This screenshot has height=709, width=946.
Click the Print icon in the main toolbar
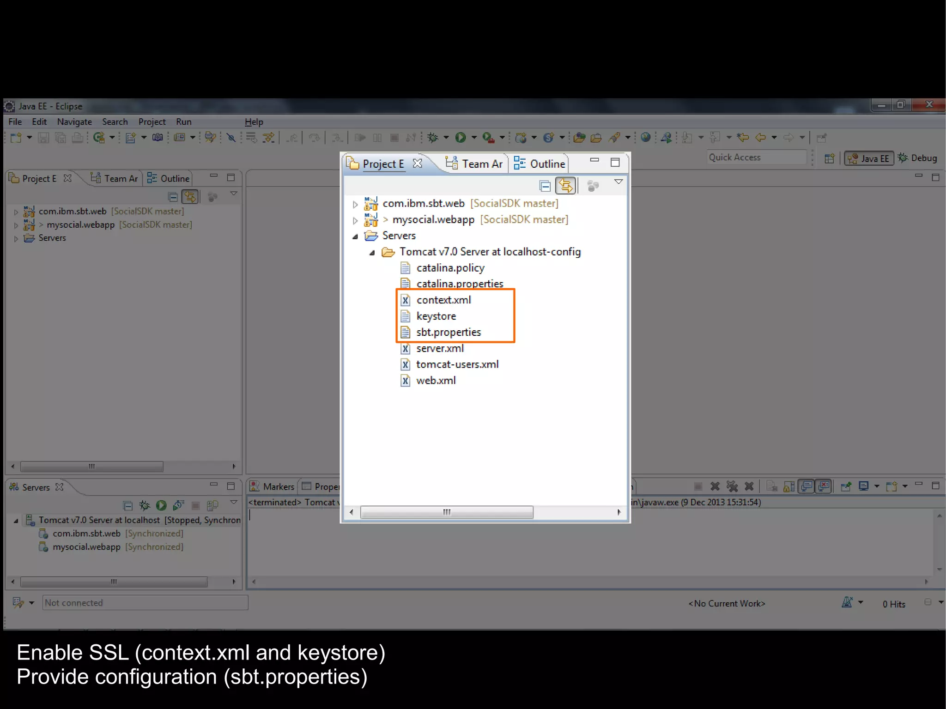(x=78, y=138)
